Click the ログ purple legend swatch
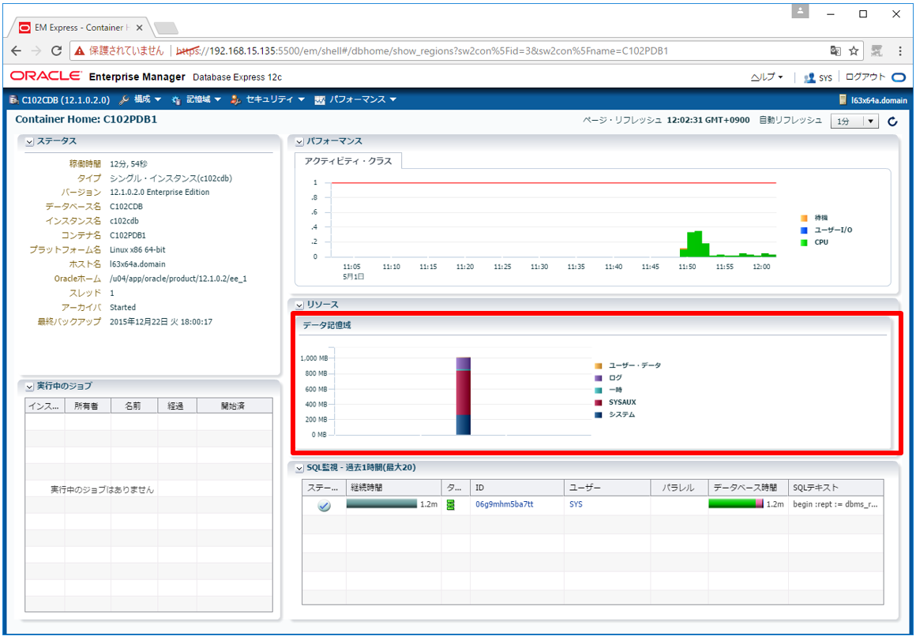This screenshot has height=640, width=916. point(599,378)
